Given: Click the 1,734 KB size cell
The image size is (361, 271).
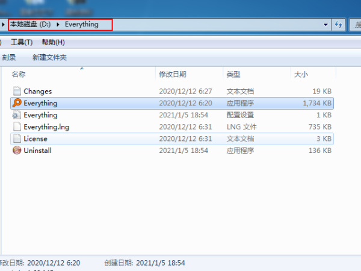Looking at the screenshot, I should click(317, 103).
